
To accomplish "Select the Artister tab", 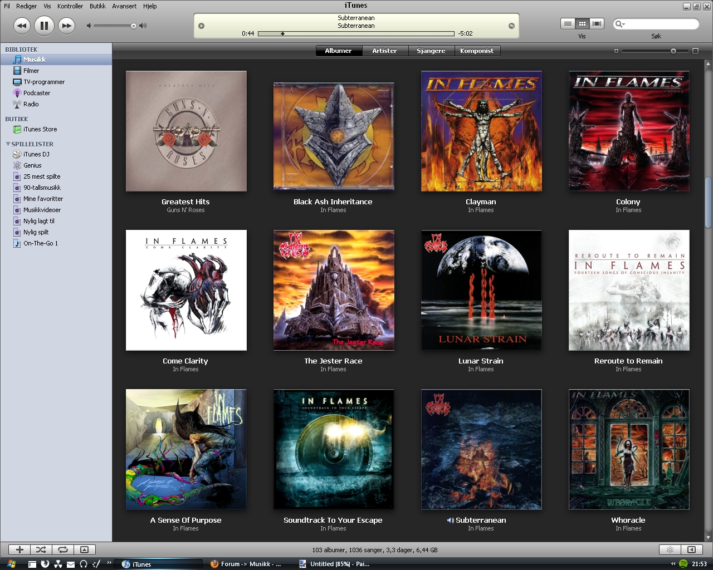I will coord(385,51).
